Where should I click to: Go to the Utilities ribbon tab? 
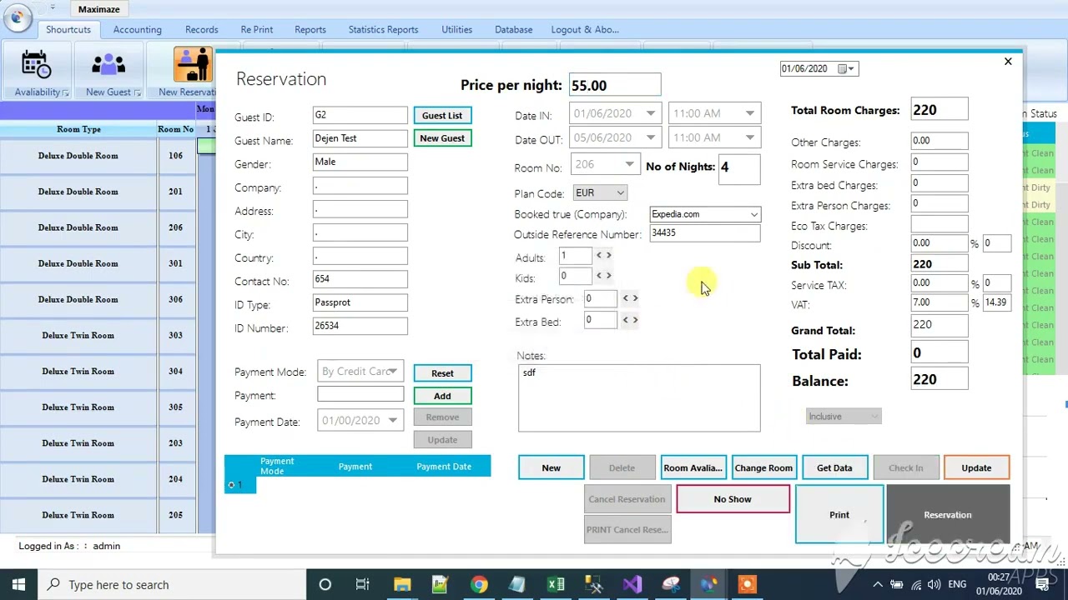(x=457, y=30)
